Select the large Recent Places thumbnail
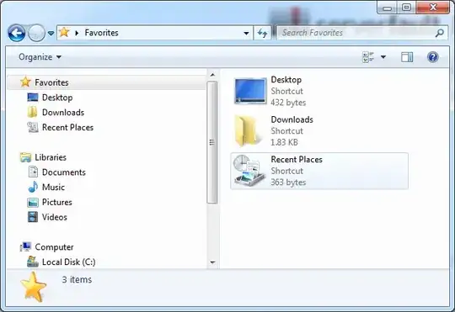The height and width of the screenshot is (312, 455). point(249,171)
